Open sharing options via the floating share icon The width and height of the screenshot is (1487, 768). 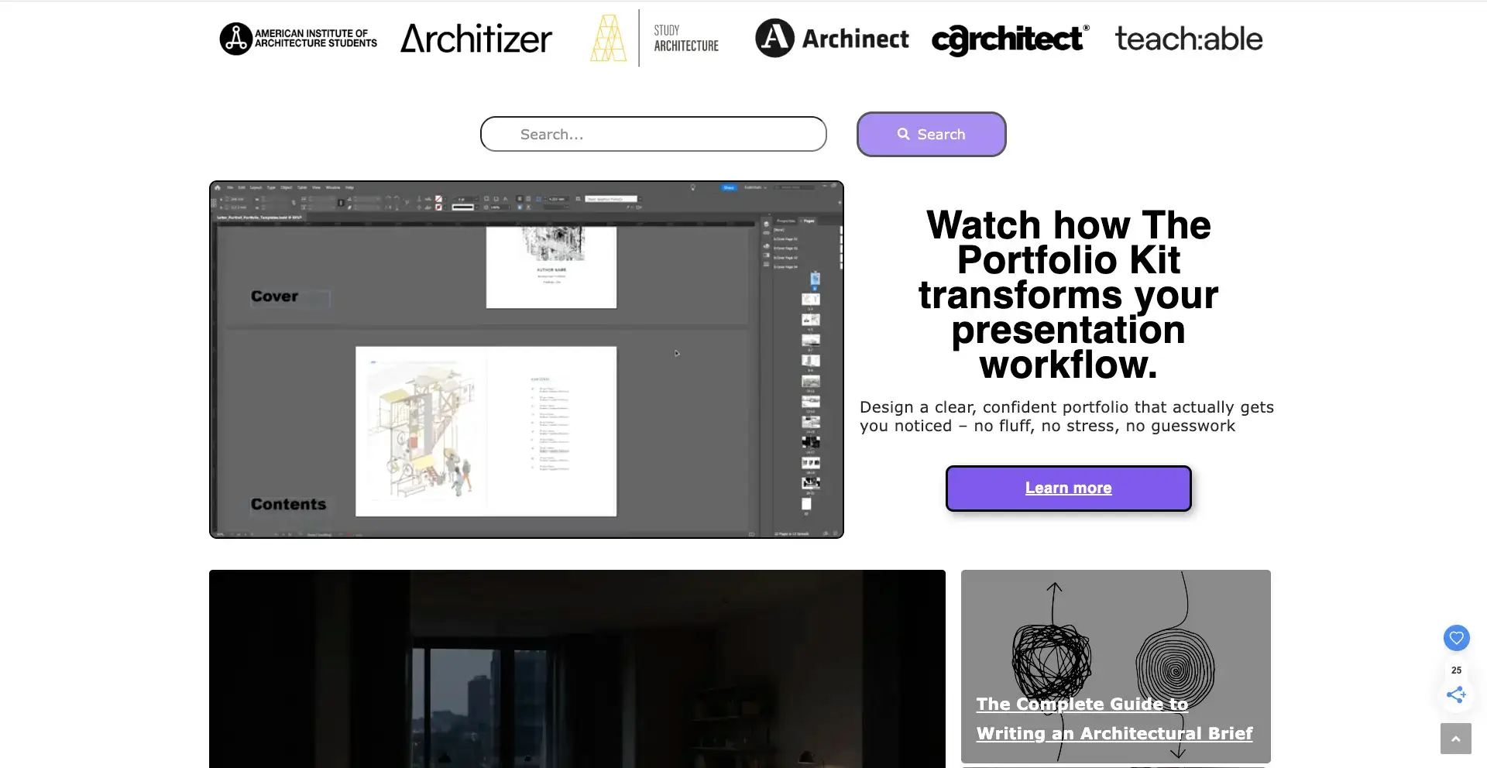tap(1455, 694)
